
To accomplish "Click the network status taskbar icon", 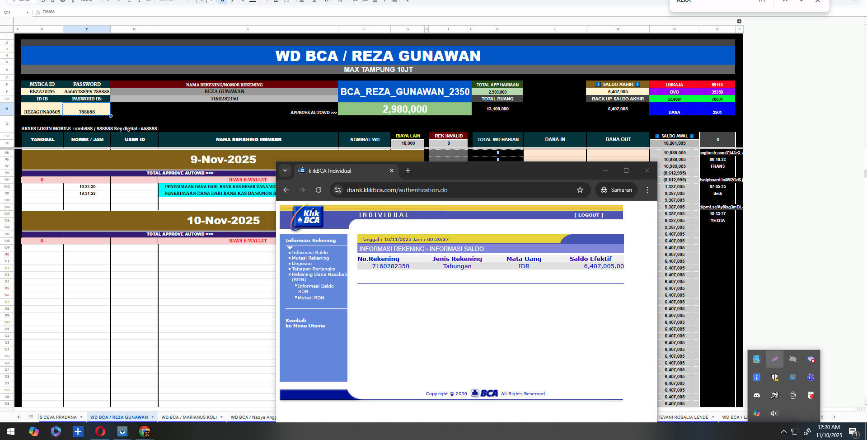I will [x=795, y=431].
